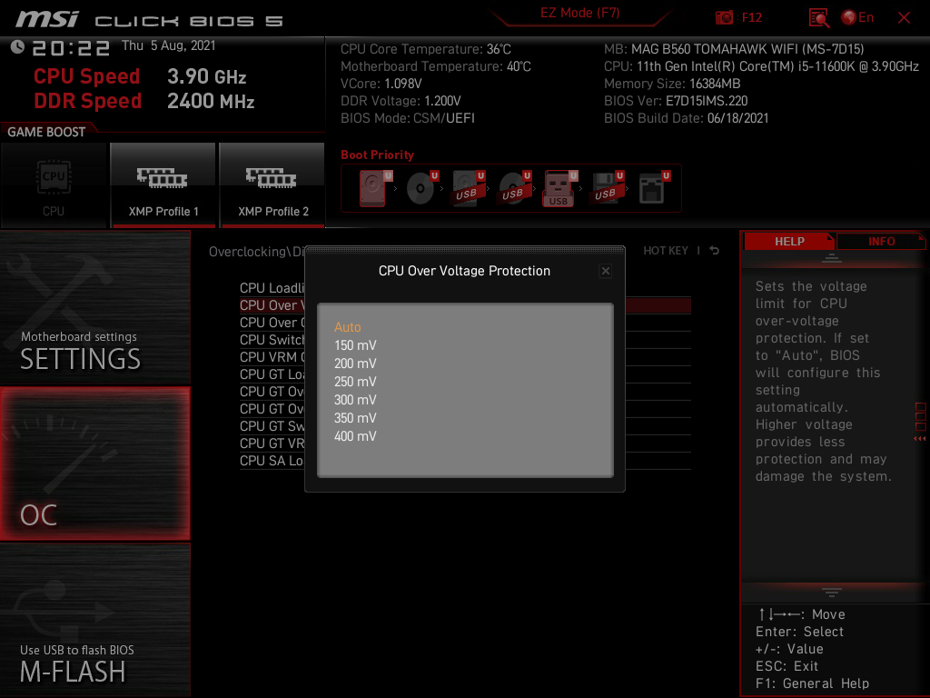Choose 400 mV option
The height and width of the screenshot is (698, 930).
355,436
